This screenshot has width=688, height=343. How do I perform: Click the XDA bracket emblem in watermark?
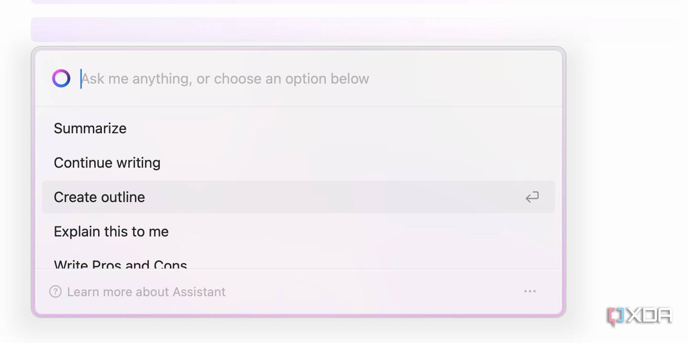pyautogui.click(x=616, y=316)
